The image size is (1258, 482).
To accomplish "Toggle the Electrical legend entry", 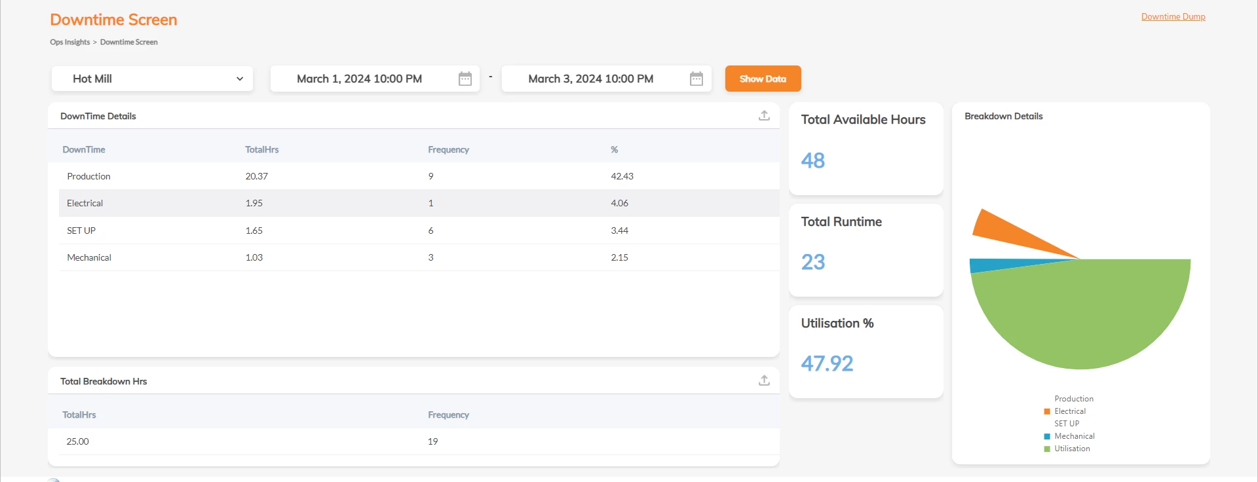I will pos(1065,411).
